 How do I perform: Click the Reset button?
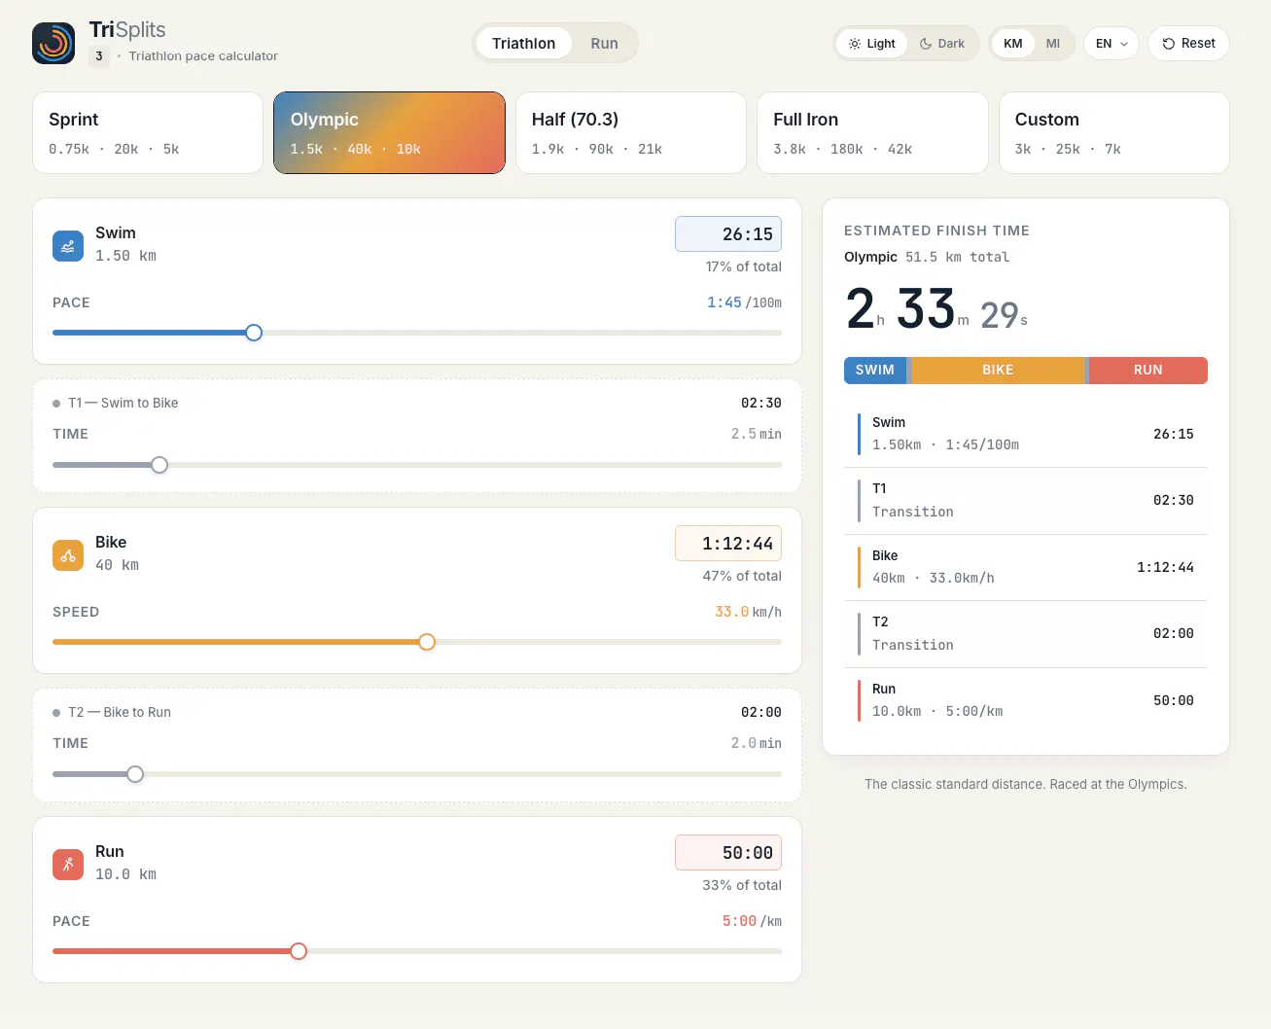pos(1188,44)
